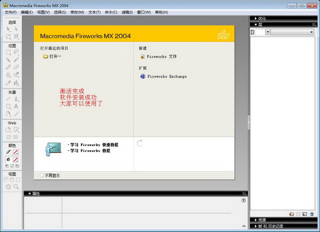Viewport: 320px width, 232px height.
Task: Open the blend mode dropdown in the layers panel
Action: pos(292,33)
